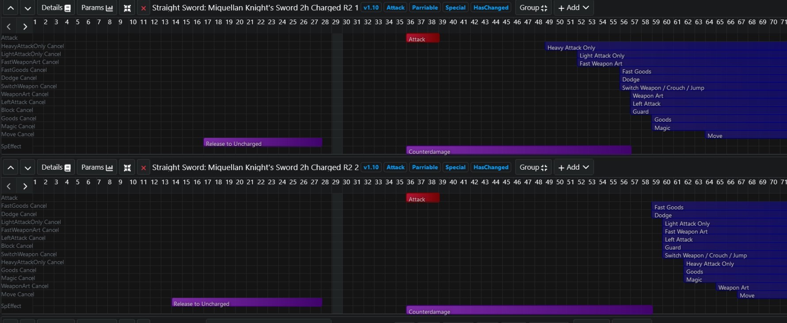The image size is (787, 323).
Task: Go to next frames in R2 1 timeline
Action: [x=25, y=27]
